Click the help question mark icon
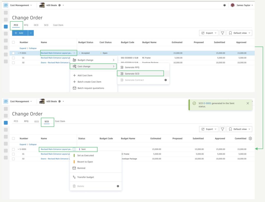This screenshot has height=202, width=265. point(225,5)
